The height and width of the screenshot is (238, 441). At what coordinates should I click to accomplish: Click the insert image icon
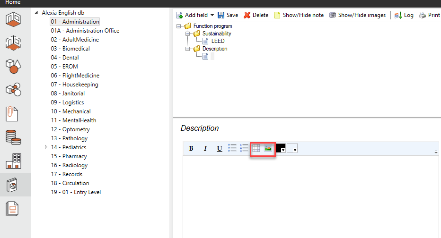[x=268, y=148]
